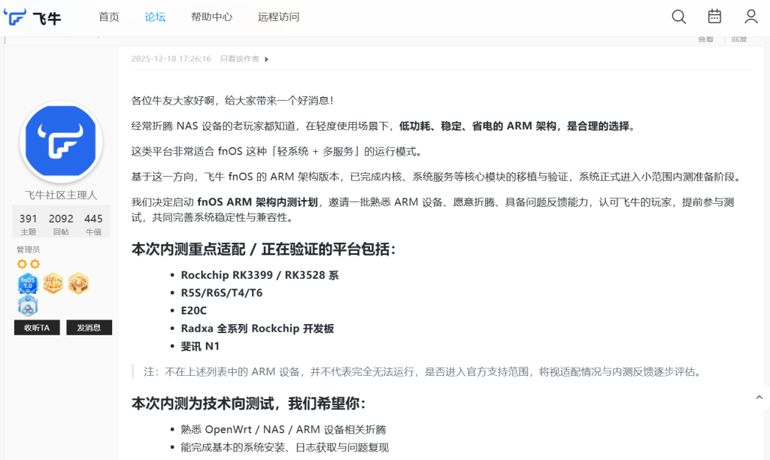The image size is (770, 460).
Task: Open the 飞牛社区主理人 username link
Action: click(x=61, y=195)
